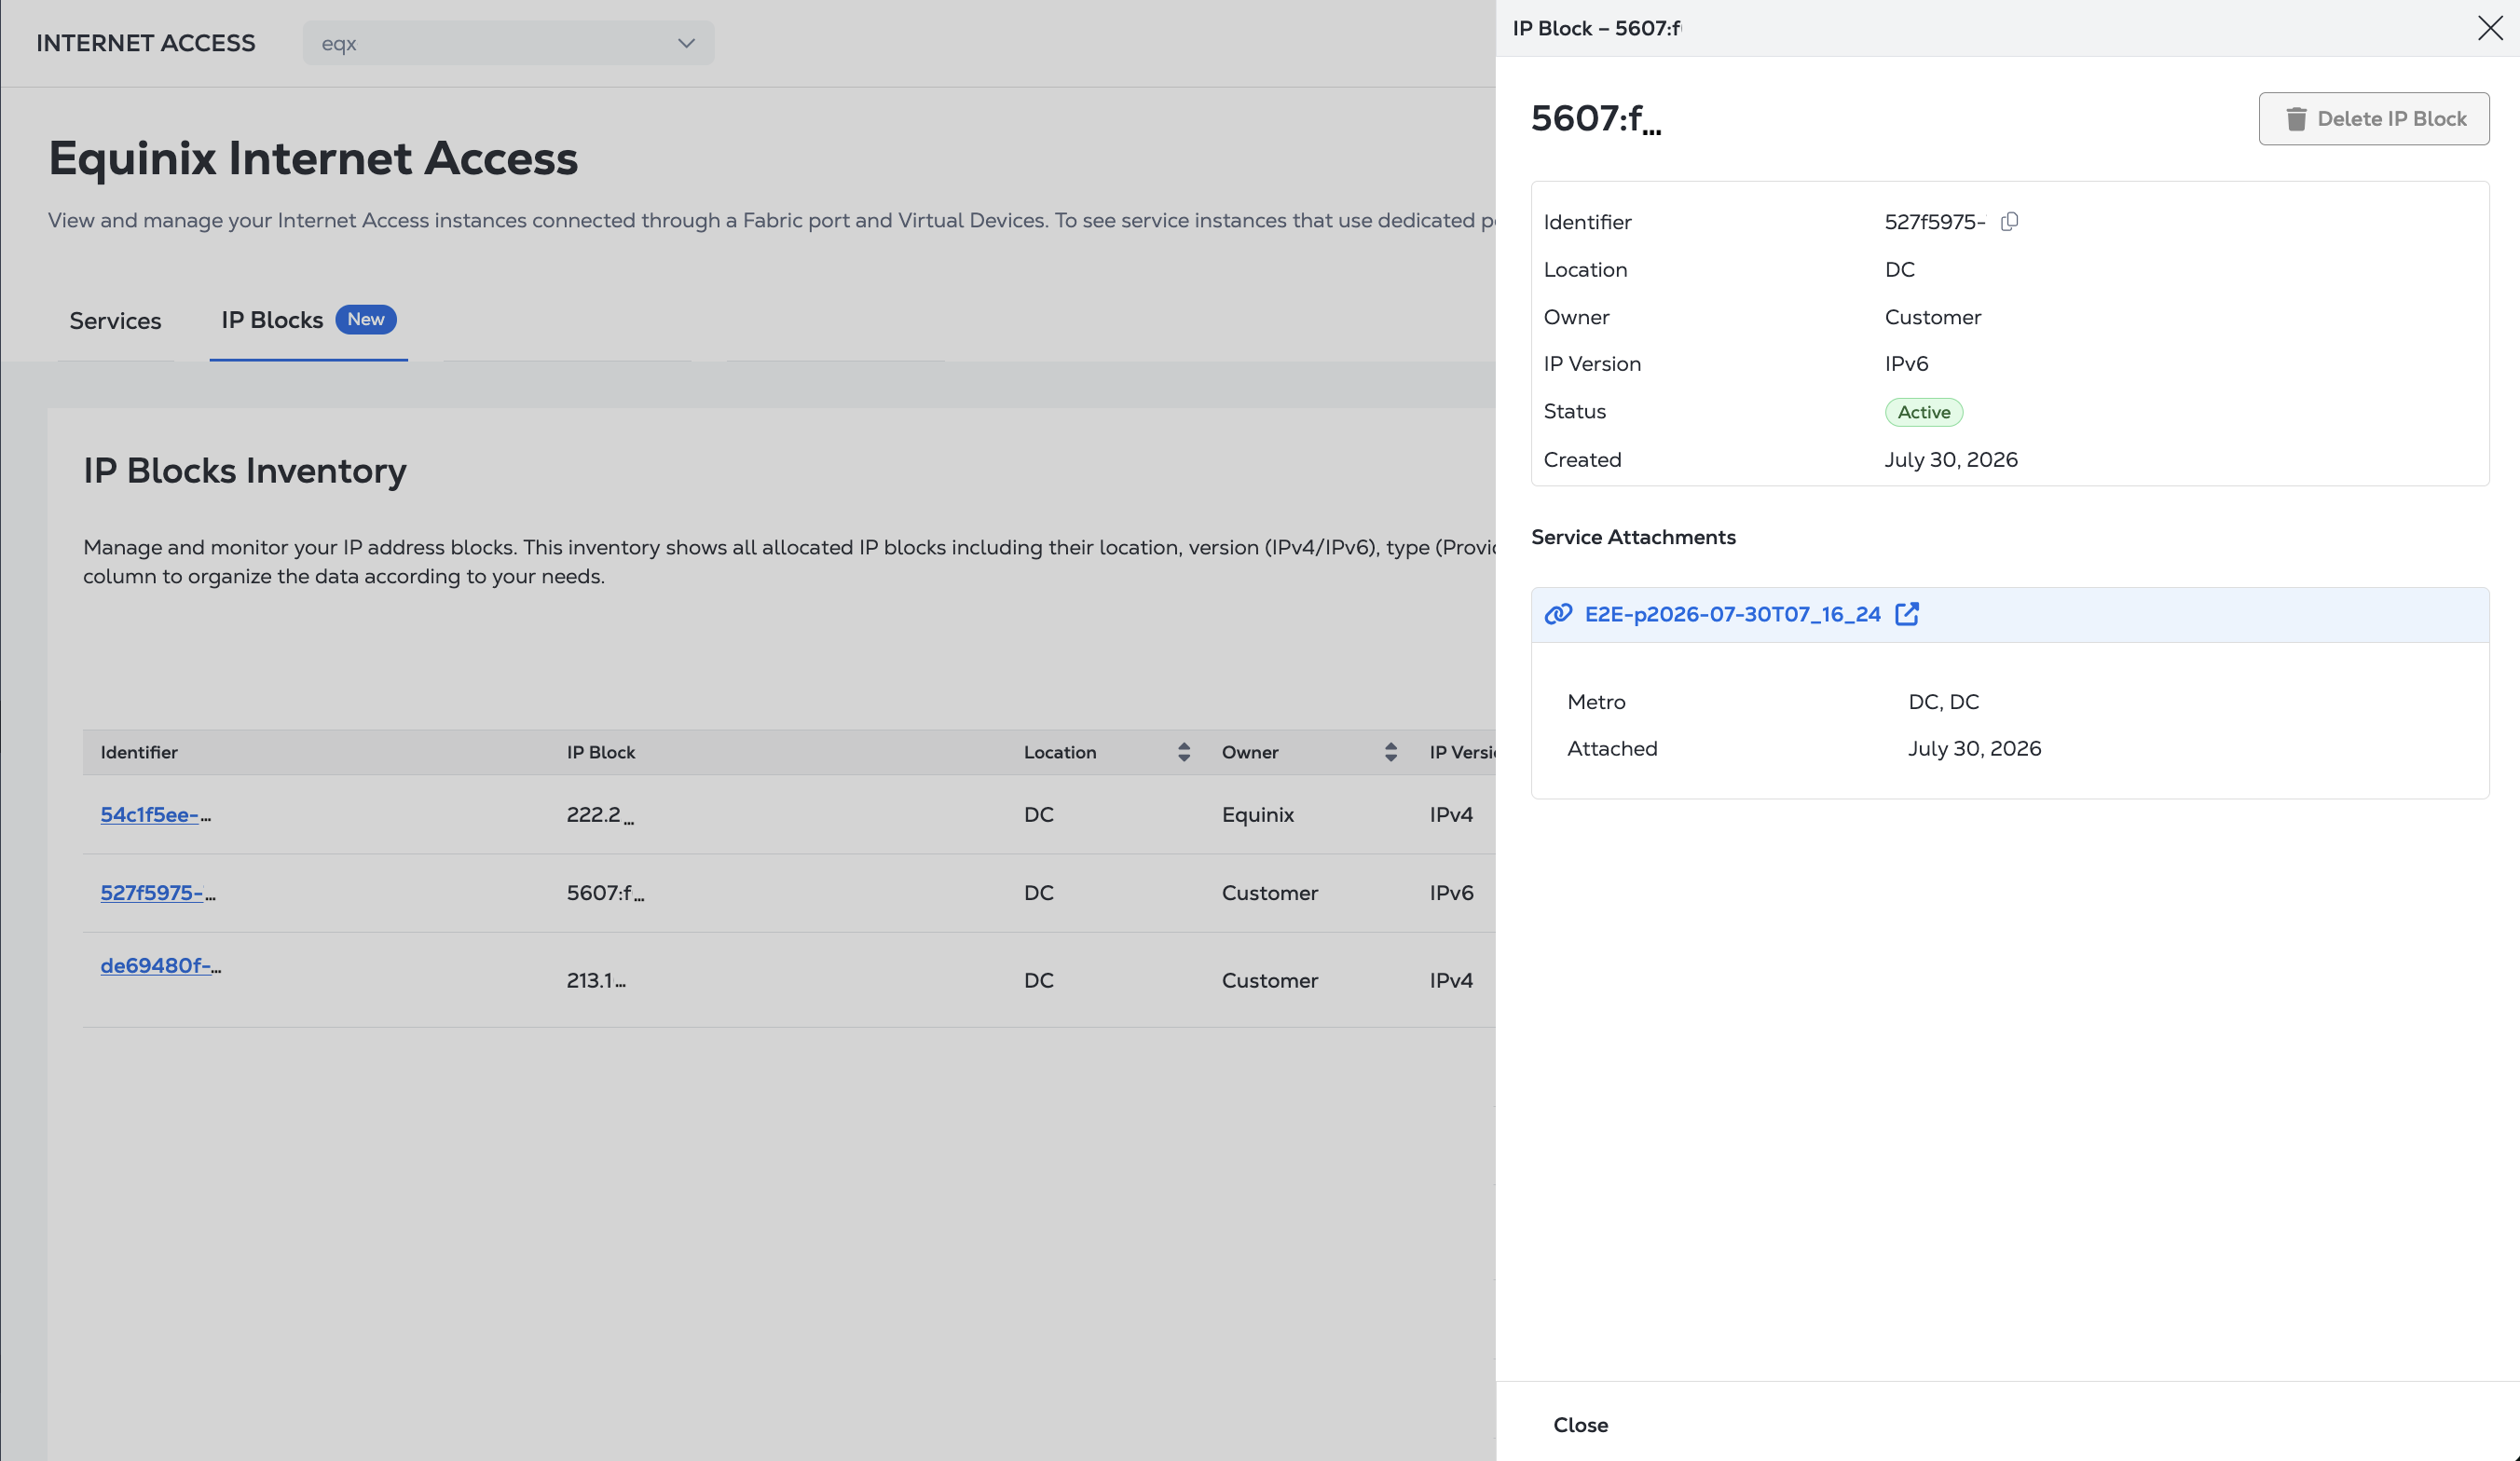Click the Delete IP Block button
Screen dimensions: 2520x1461
click(x=2374, y=119)
